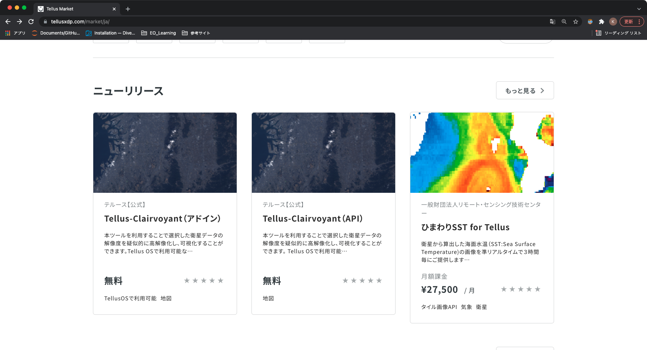Go back to the previous page
647x350 pixels.
[x=8, y=22]
